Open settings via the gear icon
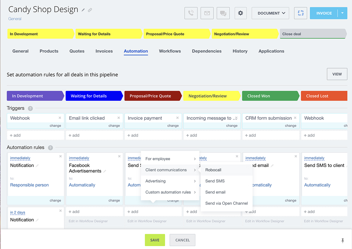 (241, 13)
